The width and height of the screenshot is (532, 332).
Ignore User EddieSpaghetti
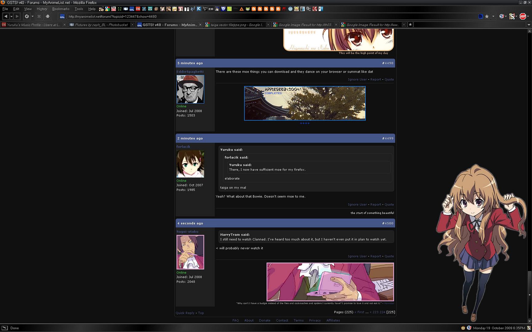click(x=357, y=79)
